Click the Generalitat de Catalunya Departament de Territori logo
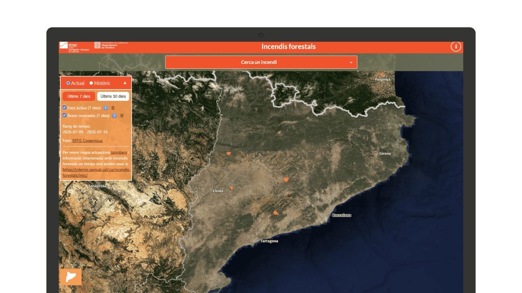This screenshot has width=522, height=293. [111, 45]
